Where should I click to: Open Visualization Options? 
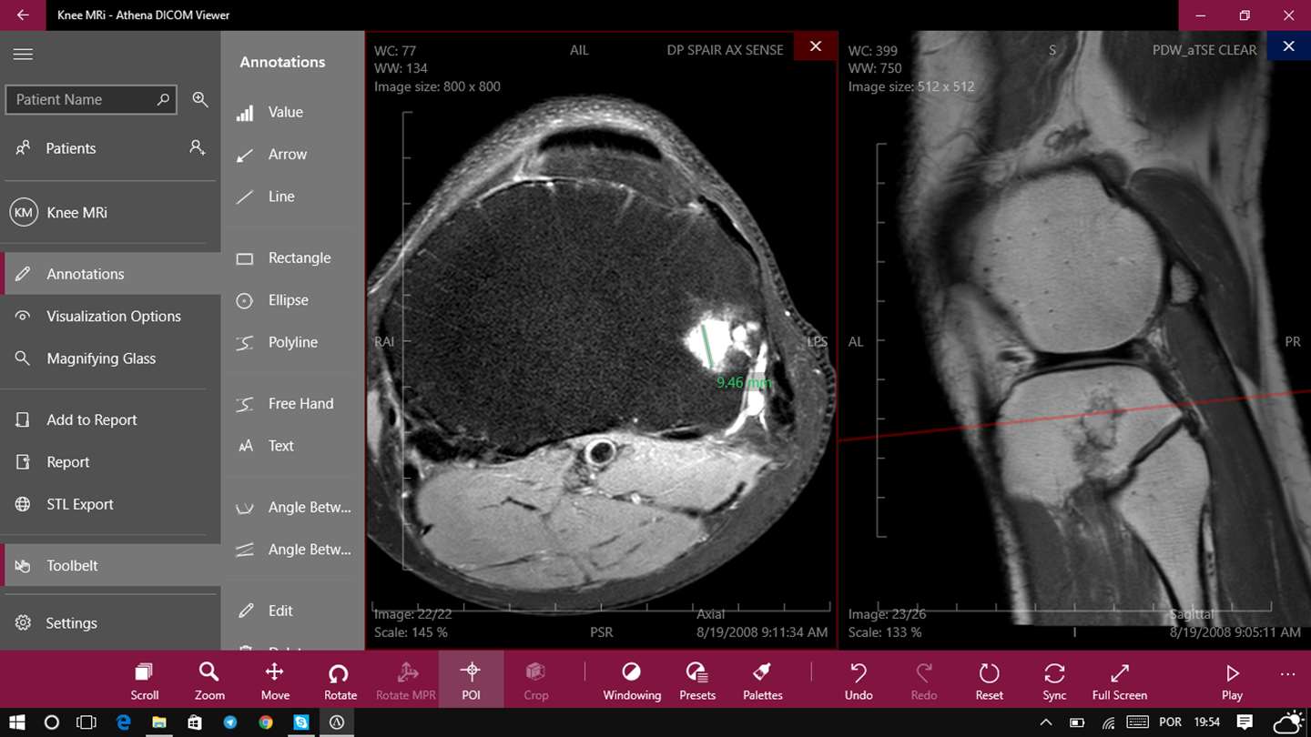(110, 316)
